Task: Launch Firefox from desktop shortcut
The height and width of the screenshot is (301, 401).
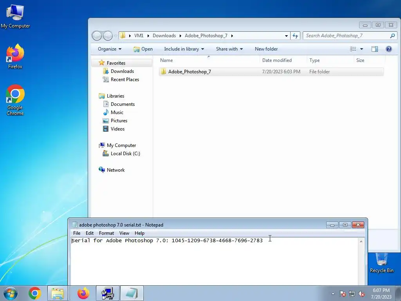Action: point(15,56)
